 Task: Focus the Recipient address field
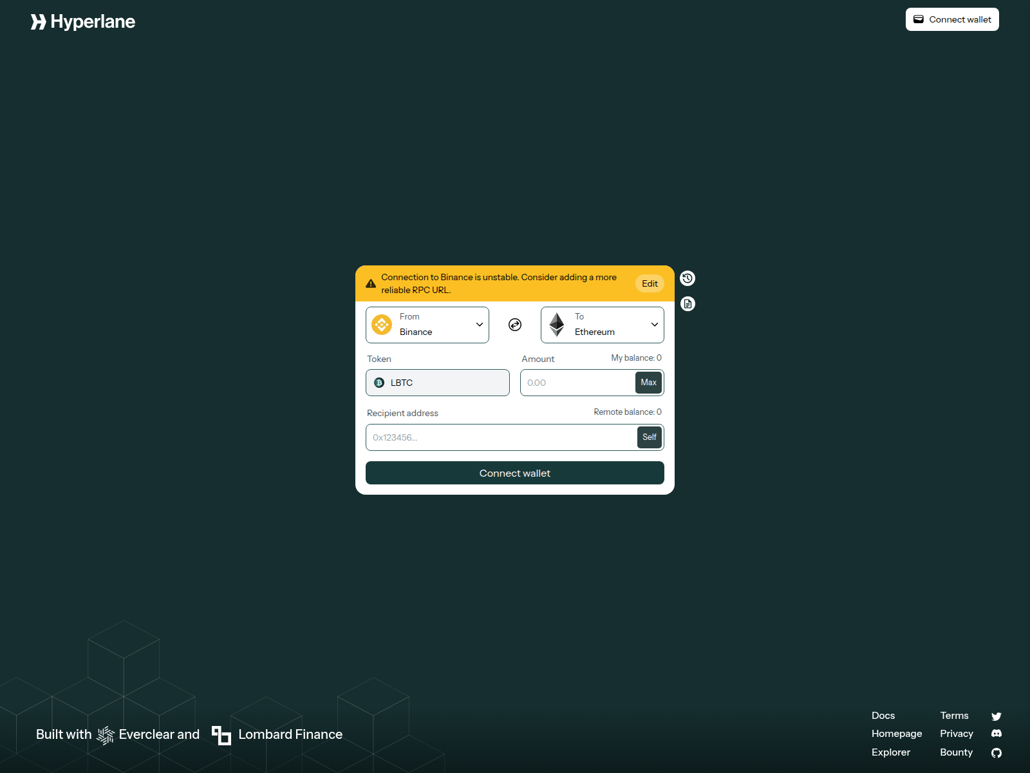[501, 437]
